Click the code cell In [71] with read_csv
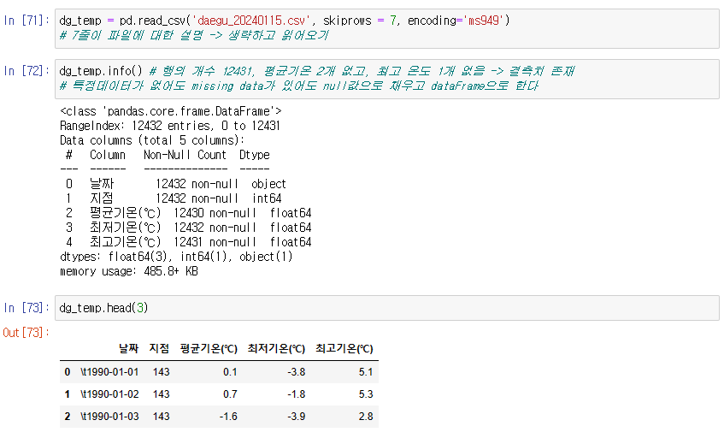Viewport: 724px width, 432px height. pyautogui.click(x=387, y=28)
